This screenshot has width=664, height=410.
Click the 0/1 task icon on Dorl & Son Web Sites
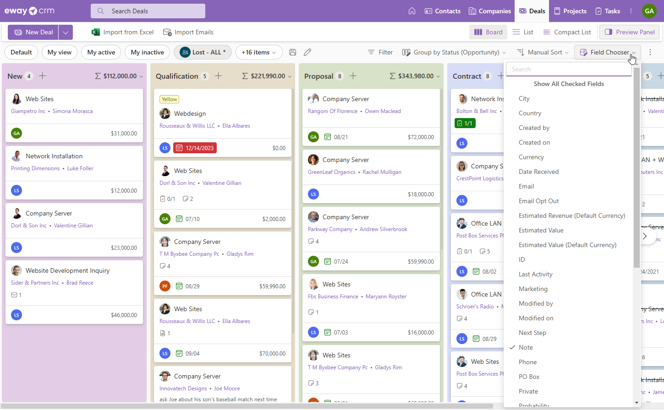(163, 199)
